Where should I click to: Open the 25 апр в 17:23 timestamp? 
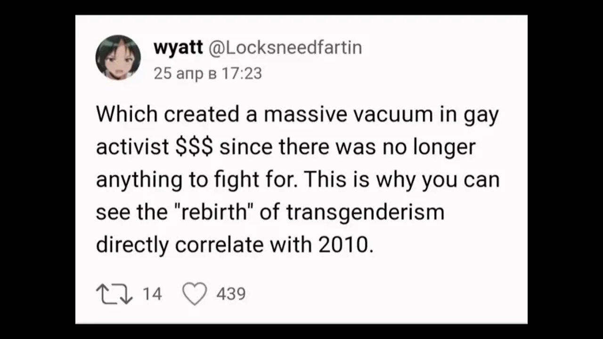point(208,73)
